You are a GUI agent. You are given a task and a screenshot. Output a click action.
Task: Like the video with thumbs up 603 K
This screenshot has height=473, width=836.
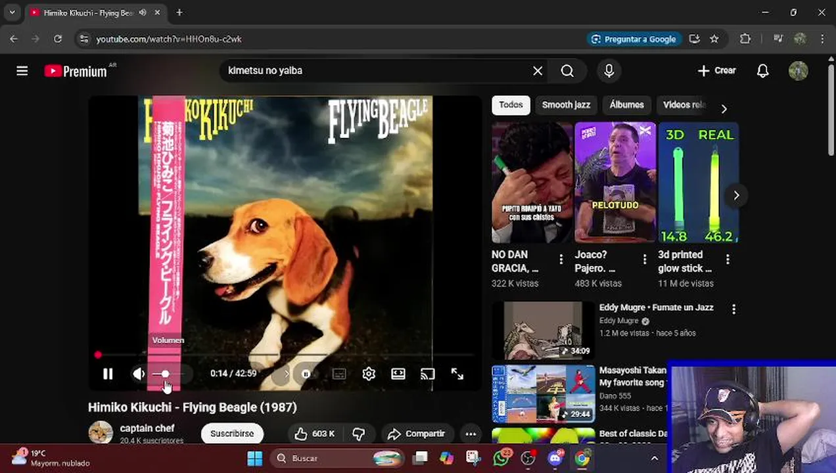(315, 434)
